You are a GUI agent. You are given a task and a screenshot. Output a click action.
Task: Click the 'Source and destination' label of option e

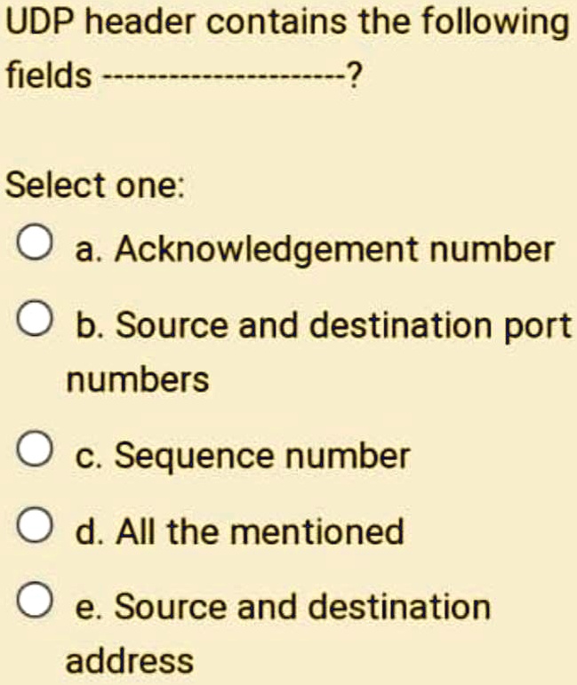(x=302, y=606)
